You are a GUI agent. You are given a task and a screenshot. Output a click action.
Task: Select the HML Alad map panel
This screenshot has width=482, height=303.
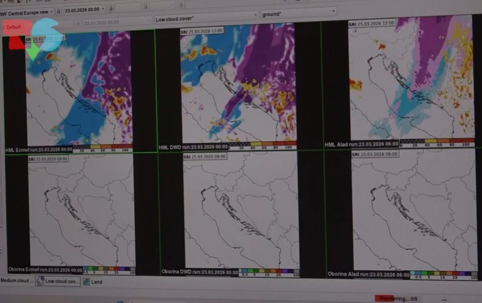[411, 80]
